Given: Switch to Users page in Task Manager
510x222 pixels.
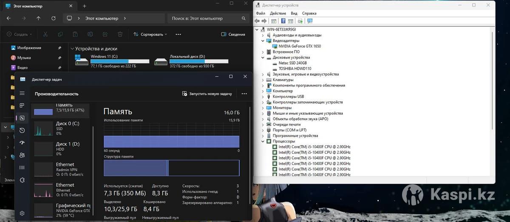Looking at the screenshot, I should (x=22, y=155).
